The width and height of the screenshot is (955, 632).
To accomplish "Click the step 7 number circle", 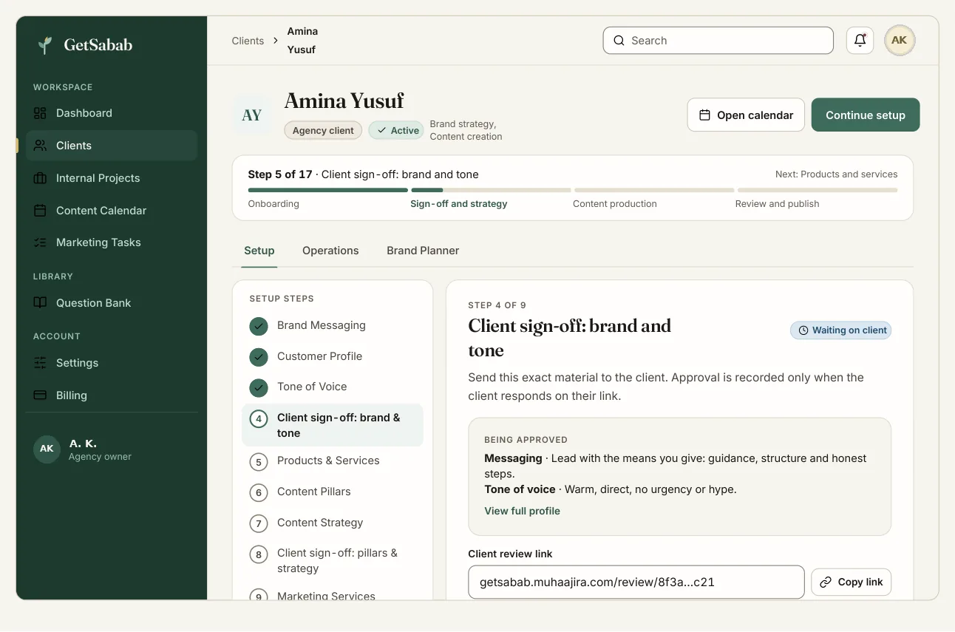I will (258, 524).
